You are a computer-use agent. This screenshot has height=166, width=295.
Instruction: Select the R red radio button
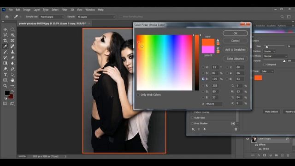click(x=203, y=86)
